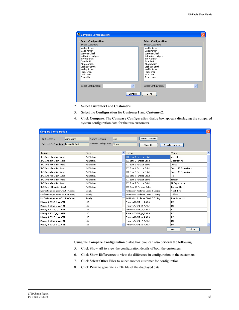Click Close button next to Print
This screenshot has height=310, width=239.
point(192,229)
